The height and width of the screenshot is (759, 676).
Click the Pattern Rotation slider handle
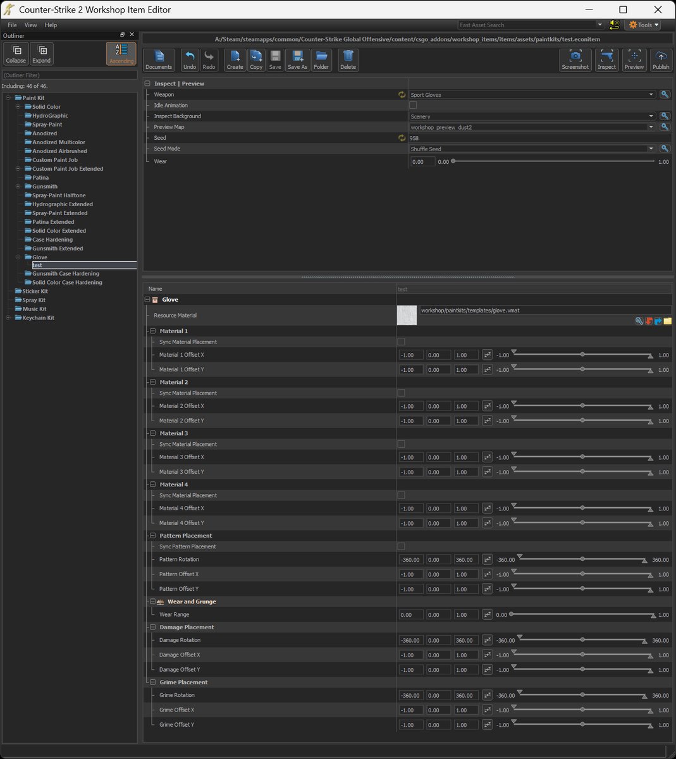[x=582, y=560]
